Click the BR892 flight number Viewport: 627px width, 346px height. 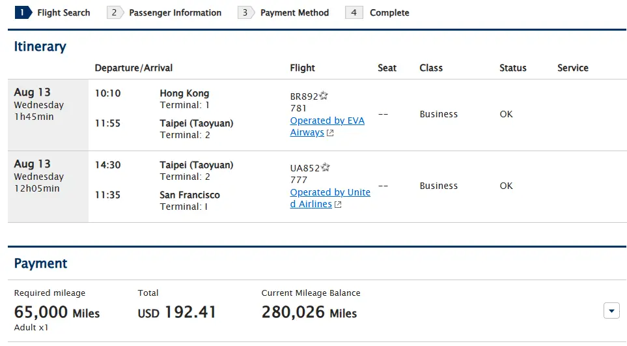pyautogui.click(x=304, y=96)
